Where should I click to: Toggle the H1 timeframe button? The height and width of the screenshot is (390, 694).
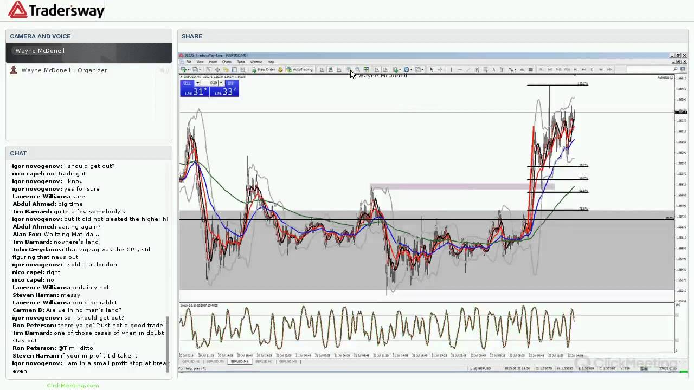click(576, 69)
